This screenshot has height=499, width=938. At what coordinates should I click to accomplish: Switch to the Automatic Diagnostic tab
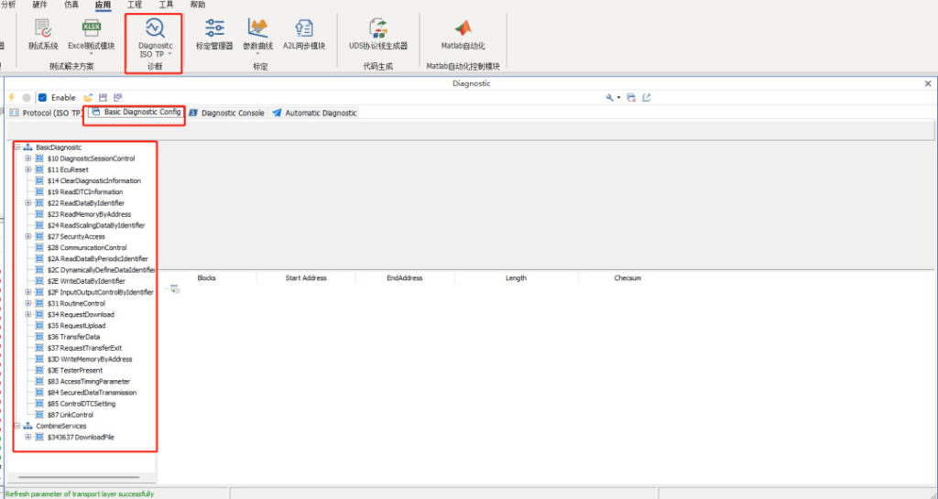320,114
